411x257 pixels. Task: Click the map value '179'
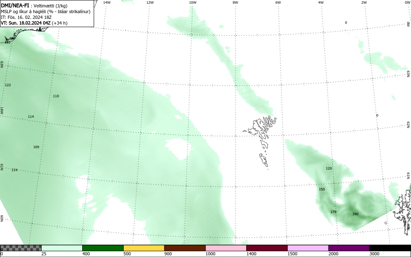coord(333,212)
